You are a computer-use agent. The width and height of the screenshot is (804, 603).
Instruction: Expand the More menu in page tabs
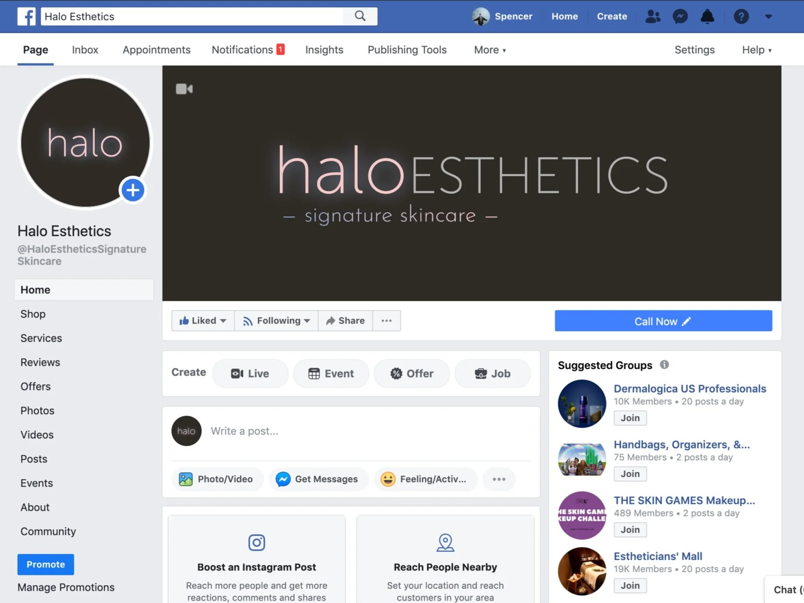coord(490,50)
